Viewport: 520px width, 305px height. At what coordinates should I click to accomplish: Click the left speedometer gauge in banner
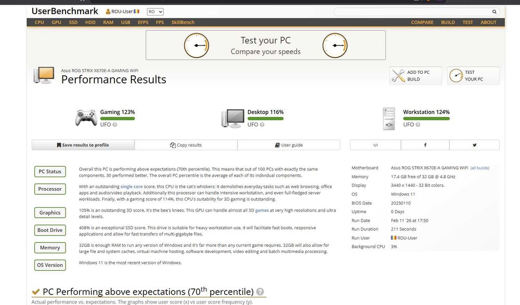pos(197,45)
